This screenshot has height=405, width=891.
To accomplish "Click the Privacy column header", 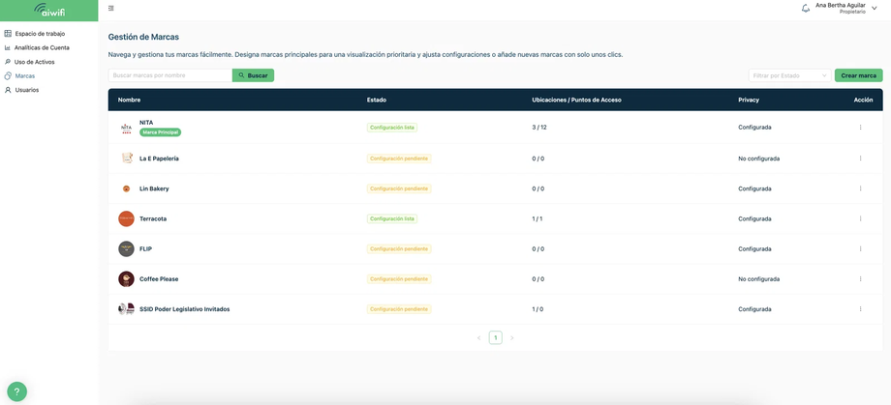I will (x=749, y=100).
